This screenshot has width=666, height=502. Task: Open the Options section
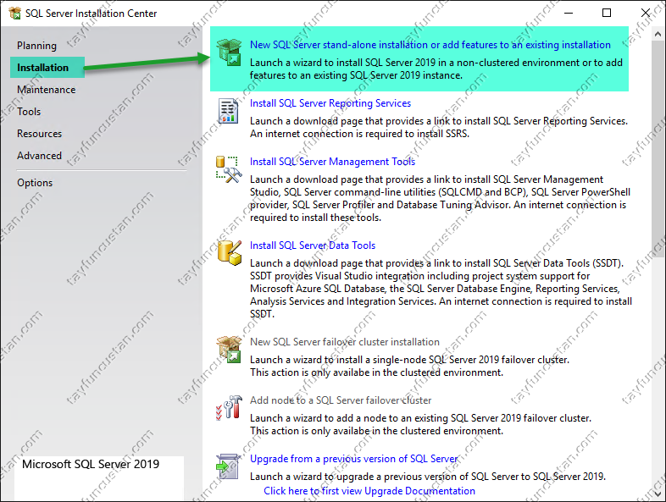tap(35, 183)
